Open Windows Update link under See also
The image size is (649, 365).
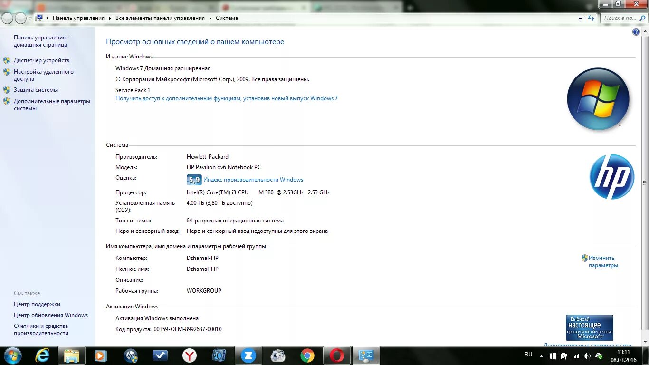pyautogui.click(x=51, y=315)
